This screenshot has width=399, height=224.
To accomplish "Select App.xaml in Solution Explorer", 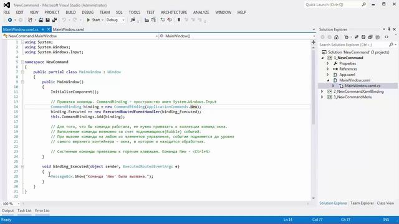I will coord(347,75).
